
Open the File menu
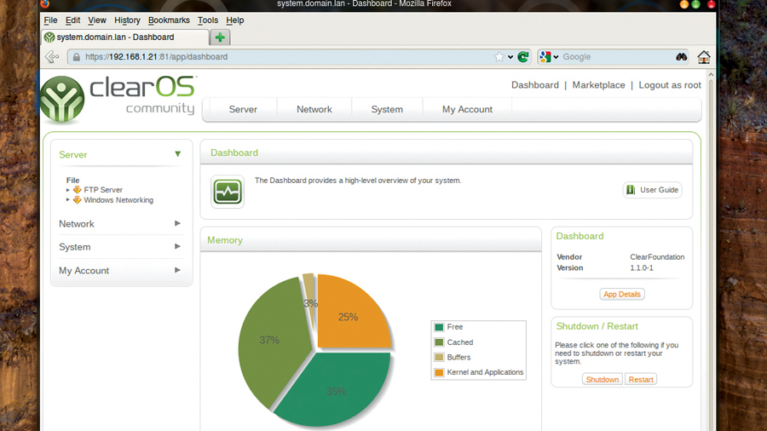pyautogui.click(x=50, y=20)
